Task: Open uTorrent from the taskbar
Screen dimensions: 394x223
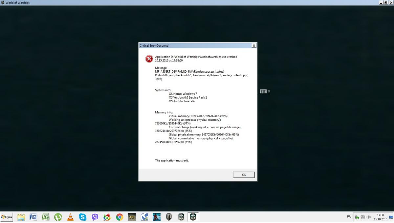Action: (58, 217)
